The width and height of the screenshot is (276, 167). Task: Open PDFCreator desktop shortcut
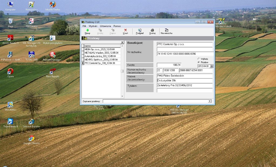pos(32,23)
